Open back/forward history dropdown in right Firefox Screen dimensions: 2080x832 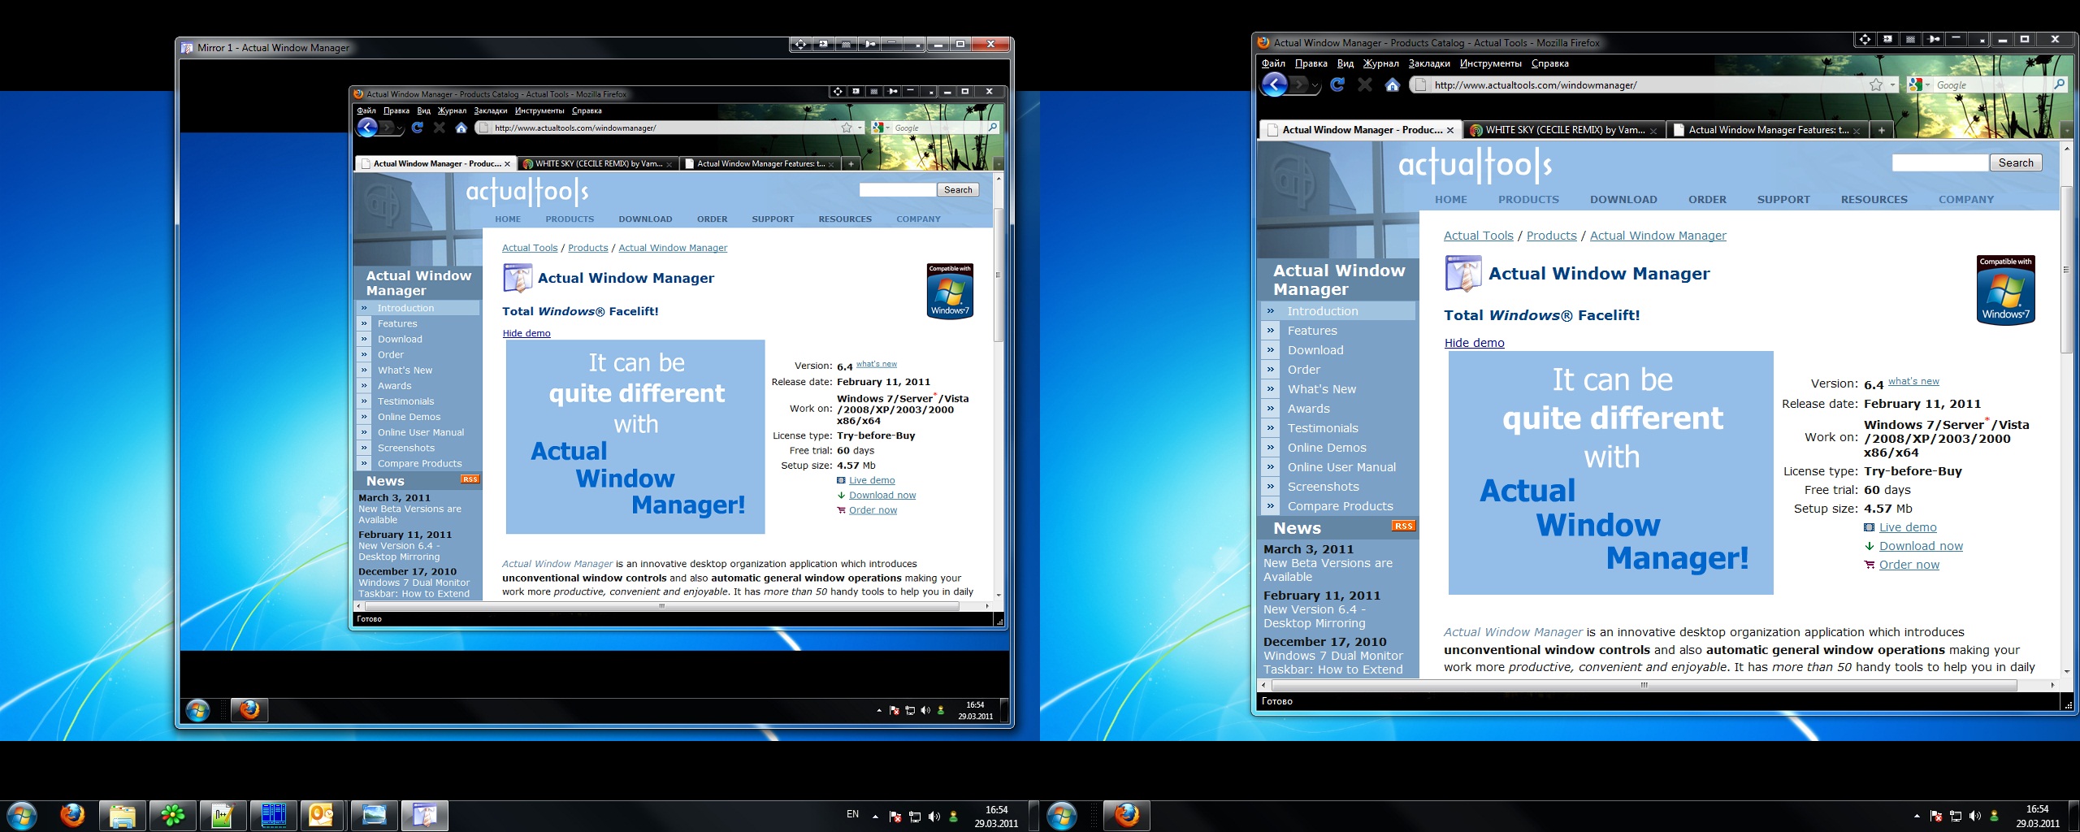1316,84
